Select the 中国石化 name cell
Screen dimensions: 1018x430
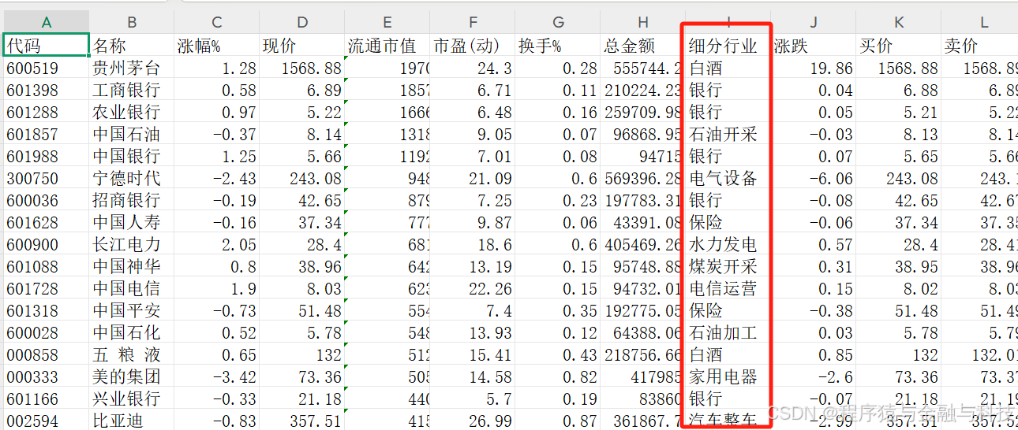pos(132,332)
